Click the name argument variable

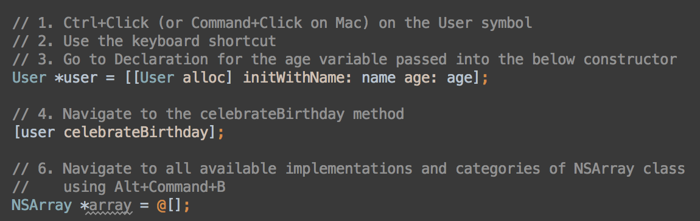pos(379,78)
